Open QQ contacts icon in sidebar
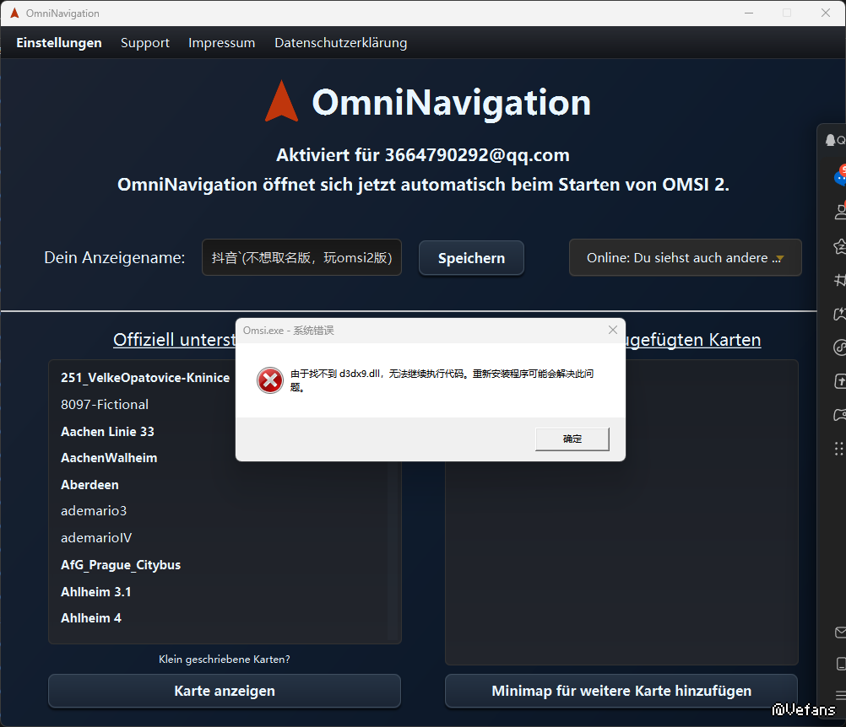Image resolution: width=846 pixels, height=727 pixels. [840, 211]
